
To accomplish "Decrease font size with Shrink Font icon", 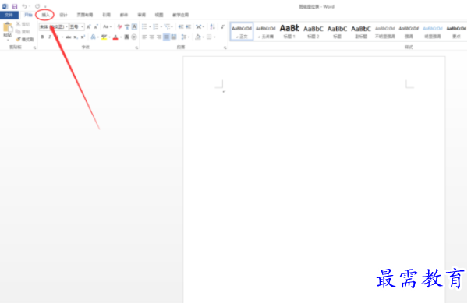I will (96, 27).
